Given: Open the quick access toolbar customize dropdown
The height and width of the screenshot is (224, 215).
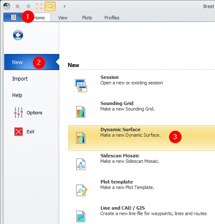Looking at the screenshot, I should click(x=64, y=6).
